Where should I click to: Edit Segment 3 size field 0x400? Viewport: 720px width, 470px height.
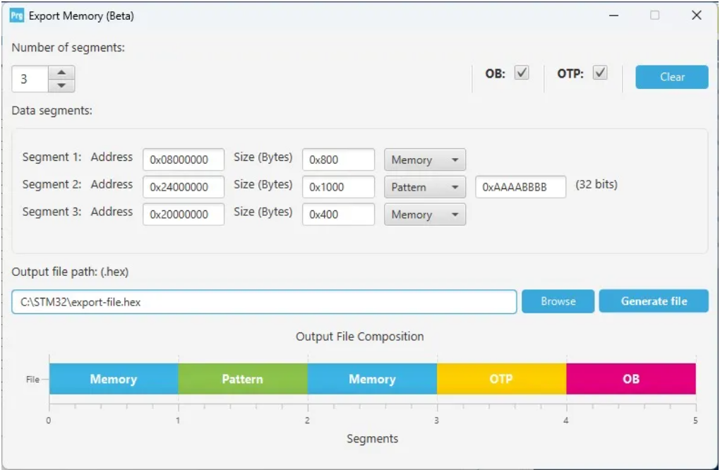pos(338,215)
